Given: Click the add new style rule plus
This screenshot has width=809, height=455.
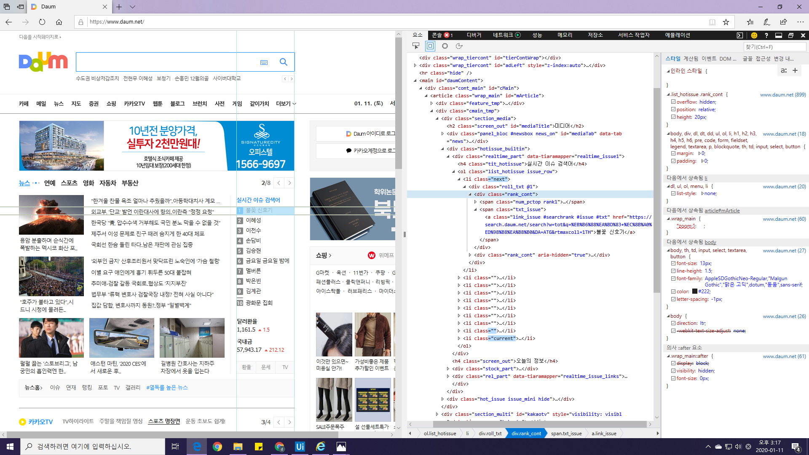Looking at the screenshot, I should coord(795,71).
